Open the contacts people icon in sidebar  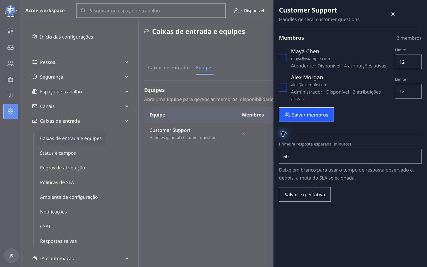tap(11, 63)
